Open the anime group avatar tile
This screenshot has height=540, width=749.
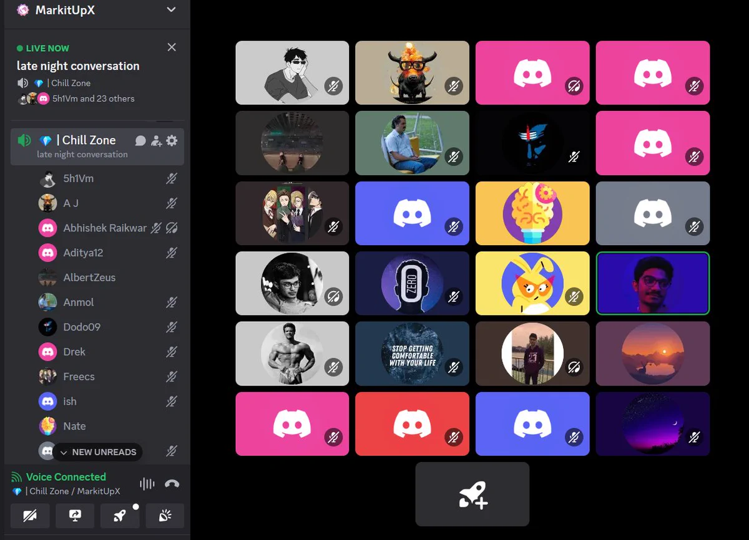(x=292, y=213)
